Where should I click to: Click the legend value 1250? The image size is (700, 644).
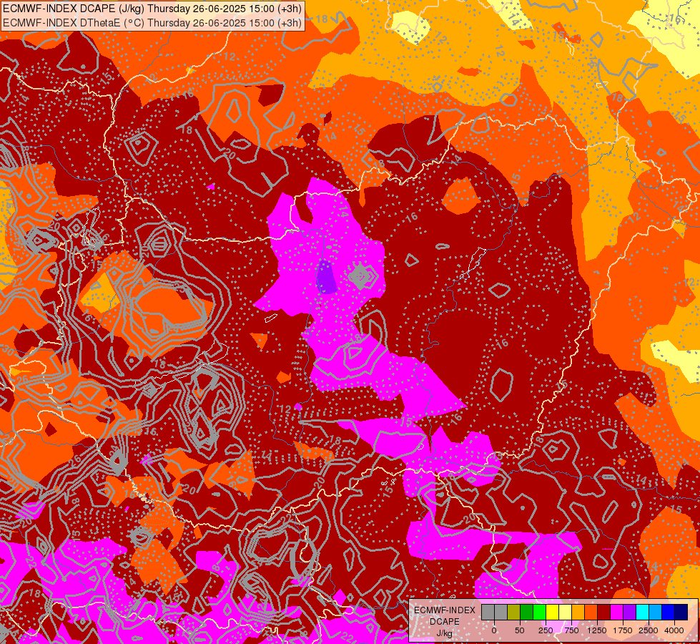(x=597, y=630)
